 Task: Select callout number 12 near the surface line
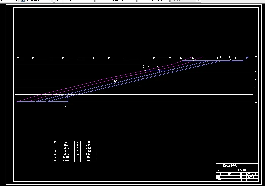pyautogui.click(x=229, y=57)
